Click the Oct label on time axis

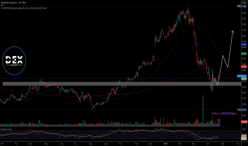click(120, 144)
